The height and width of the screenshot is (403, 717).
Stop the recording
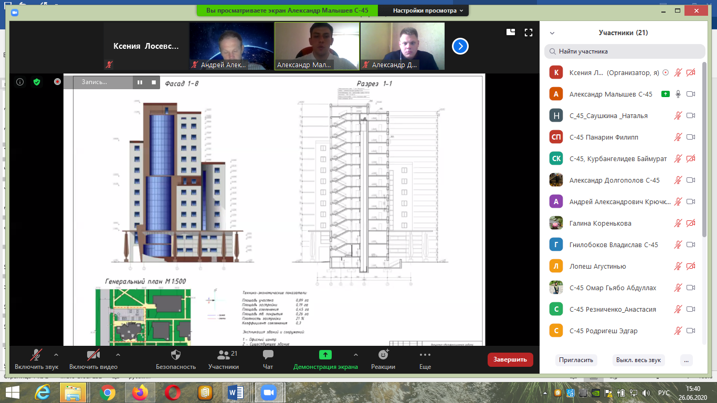click(154, 82)
